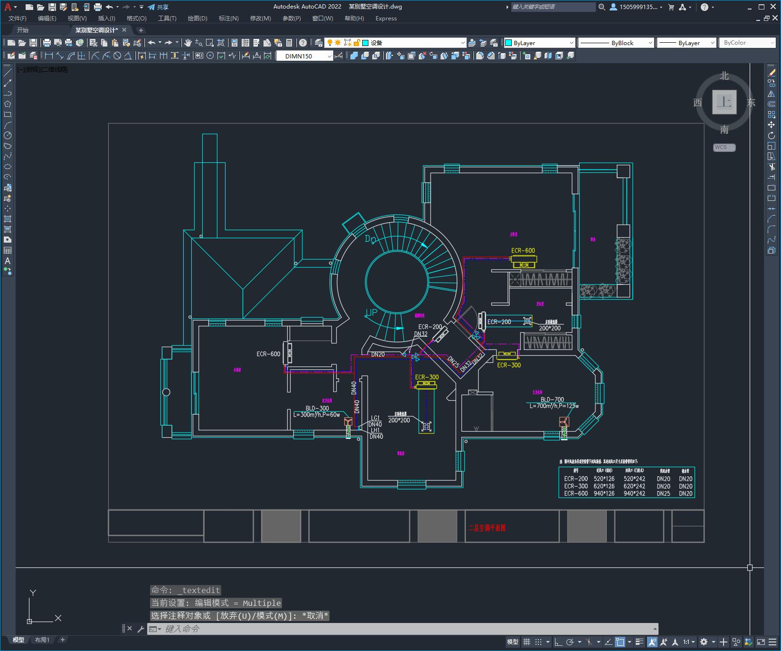Click the Angular dimension tool
This screenshot has width=781, height=651.
pyautogui.click(x=128, y=56)
